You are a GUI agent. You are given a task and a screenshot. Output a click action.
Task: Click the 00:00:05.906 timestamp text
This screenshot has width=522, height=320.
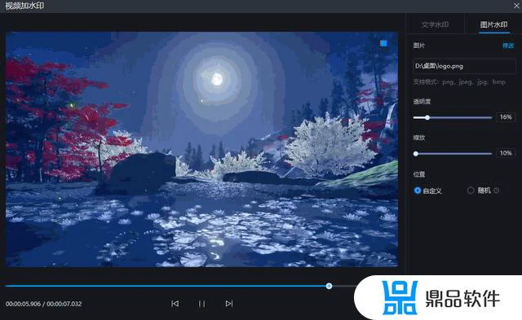coord(23,304)
